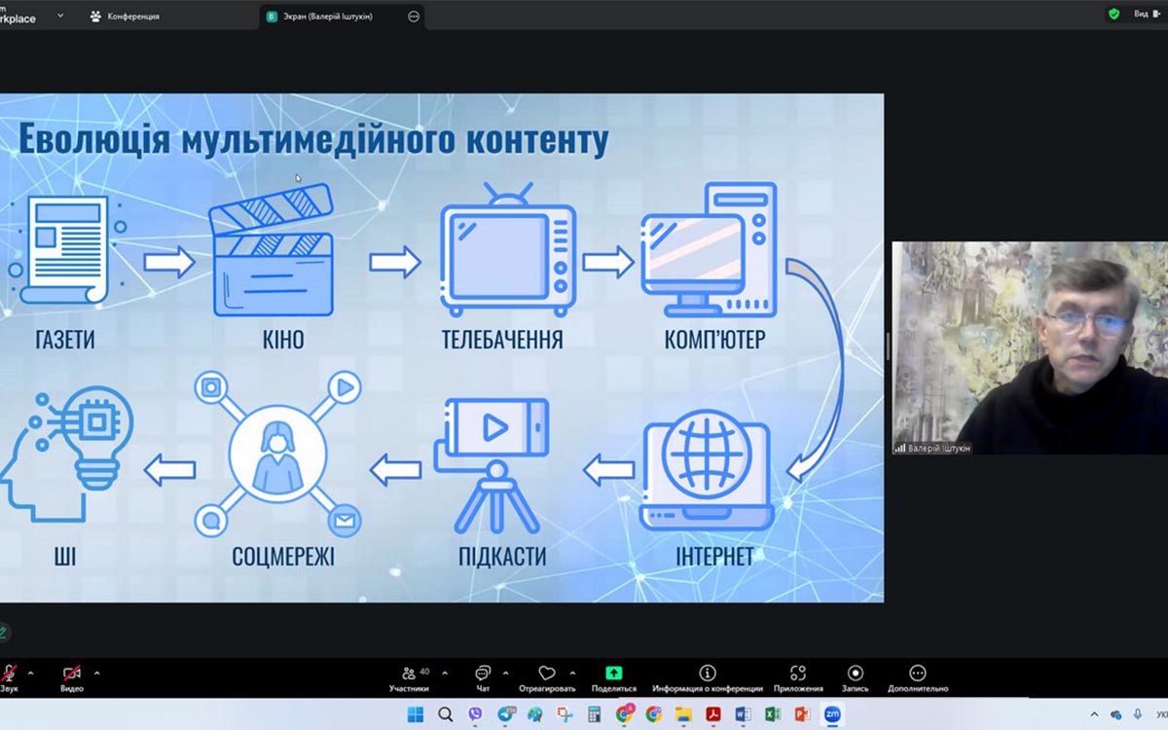Screen dimensions: 1168x730
Task: Start recording with the Запись button
Action: tap(855, 674)
